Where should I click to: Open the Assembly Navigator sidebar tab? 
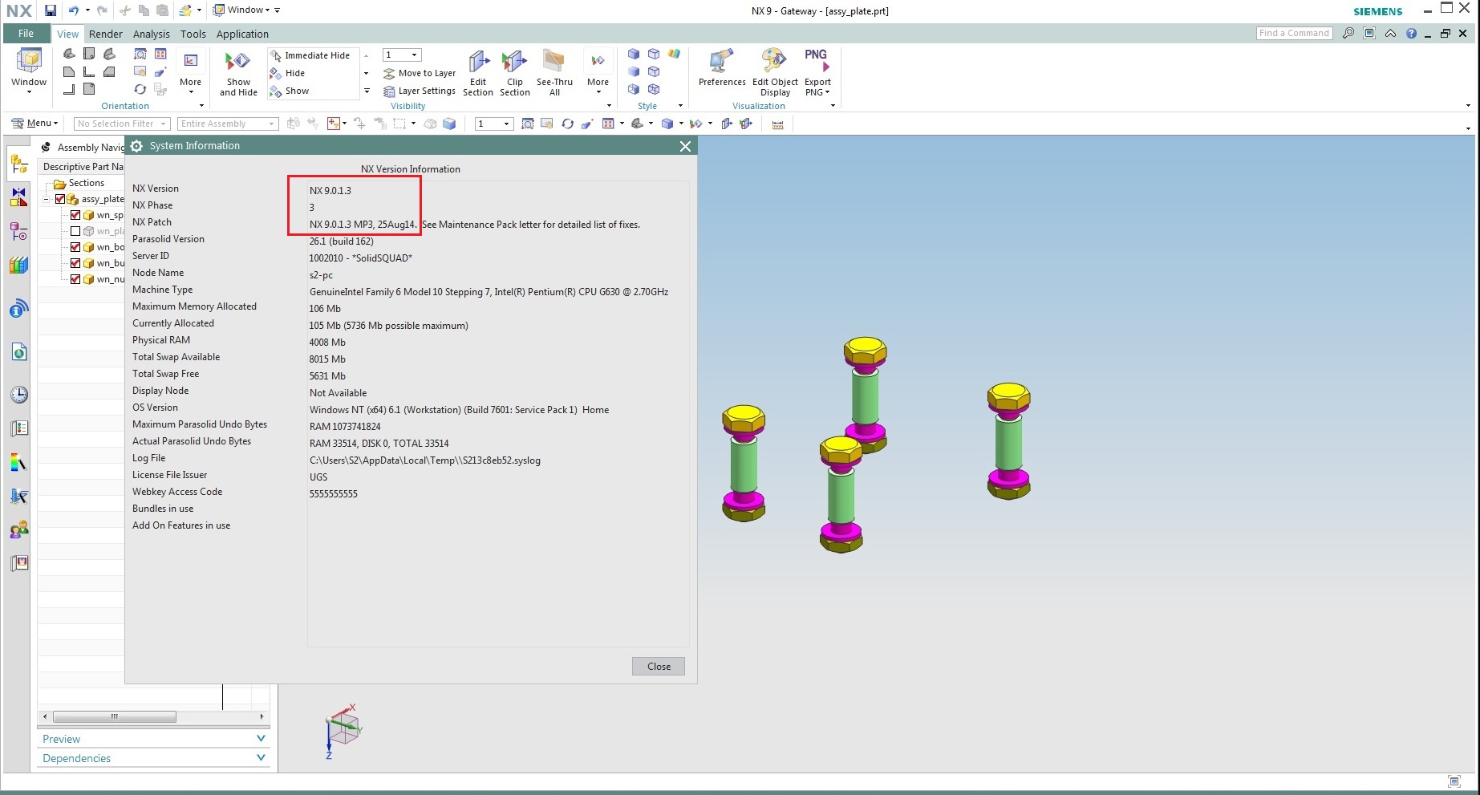pos(19,165)
